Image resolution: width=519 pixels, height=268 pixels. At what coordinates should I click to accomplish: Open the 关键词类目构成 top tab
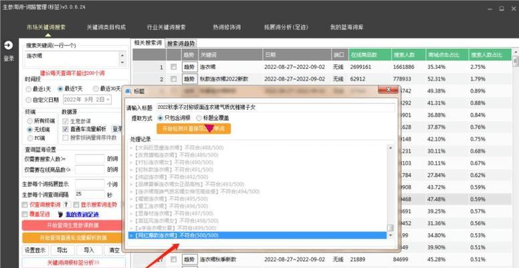(106, 27)
